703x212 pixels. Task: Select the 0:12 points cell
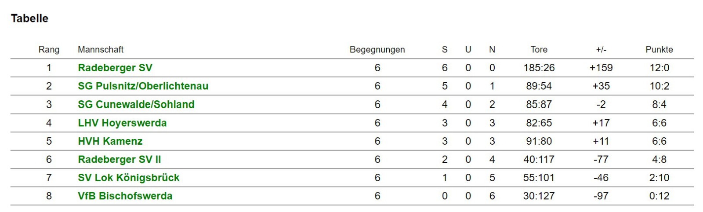[x=659, y=196]
